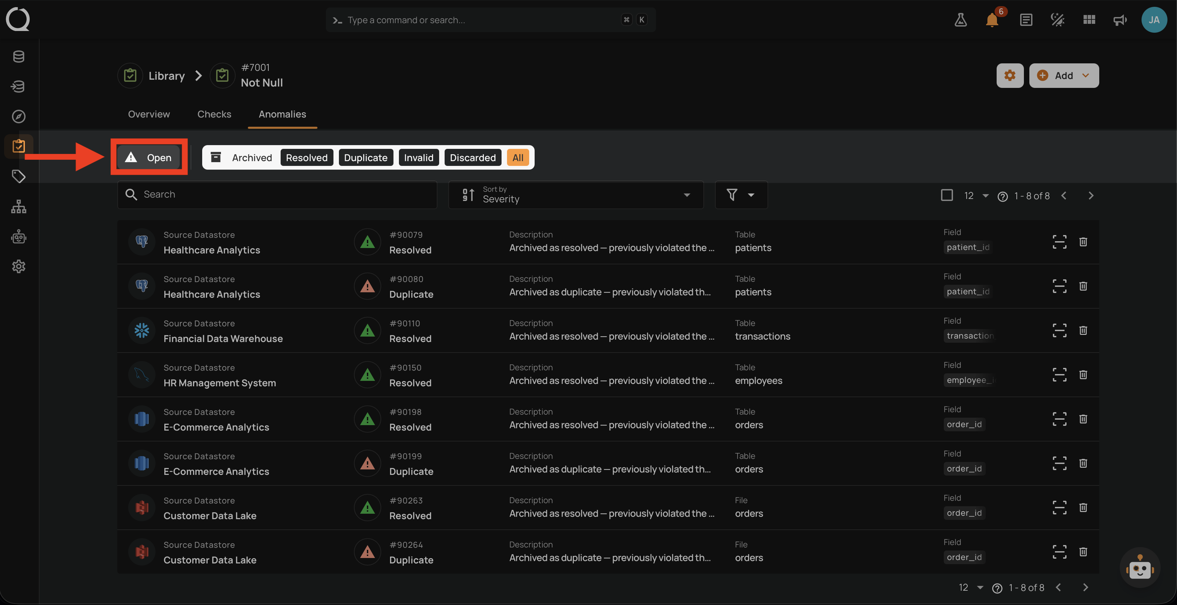Go to previous page at top
Screen dimensions: 1177x605
click(1064, 196)
